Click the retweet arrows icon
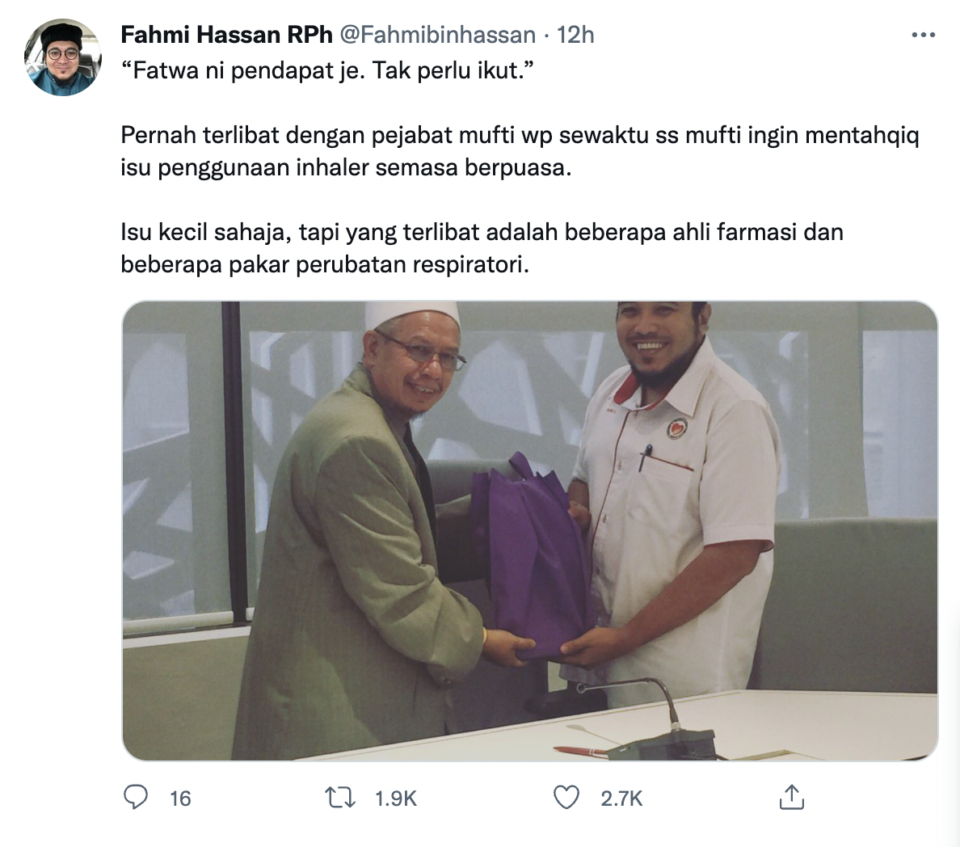Viewport: 960px width, 847px height. [x=339, y=798]
